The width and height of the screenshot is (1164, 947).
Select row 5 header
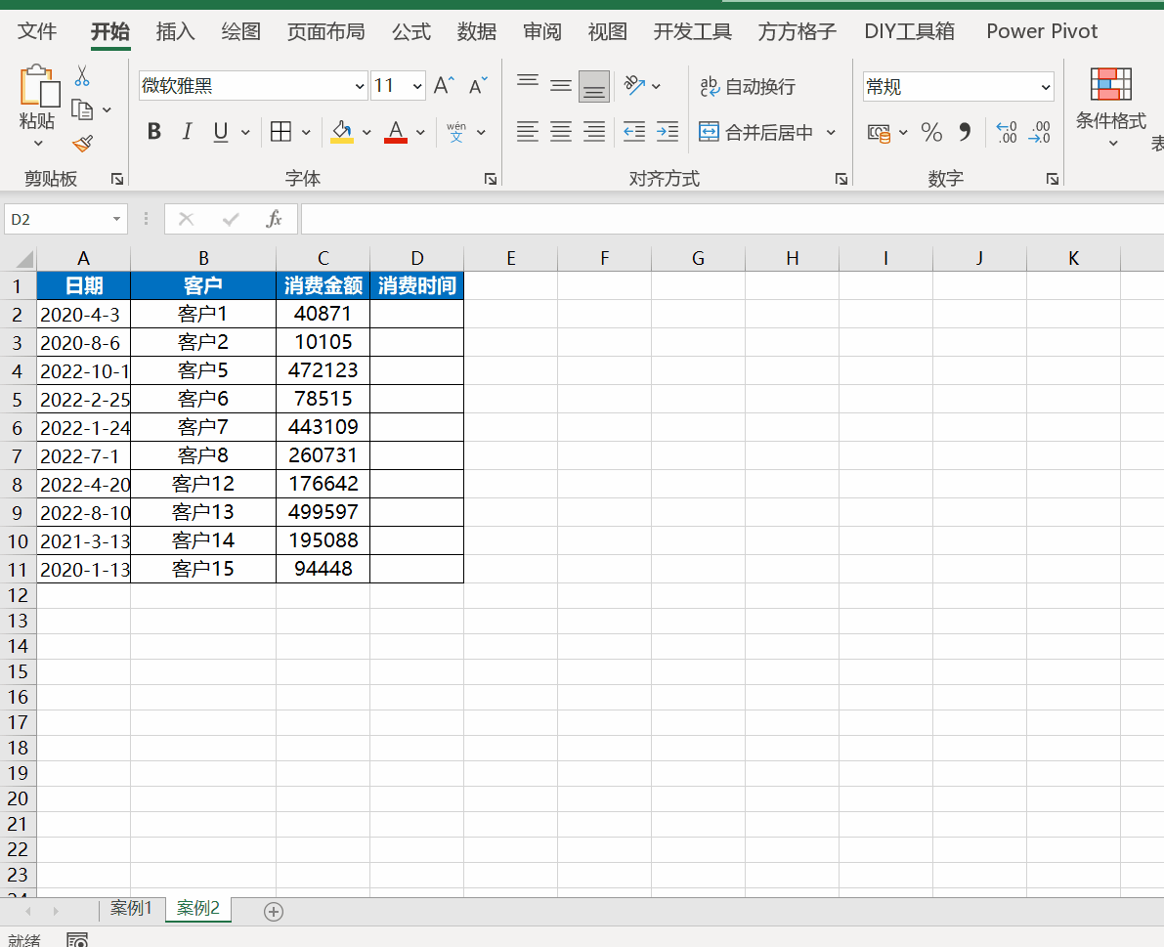point(18,400)
